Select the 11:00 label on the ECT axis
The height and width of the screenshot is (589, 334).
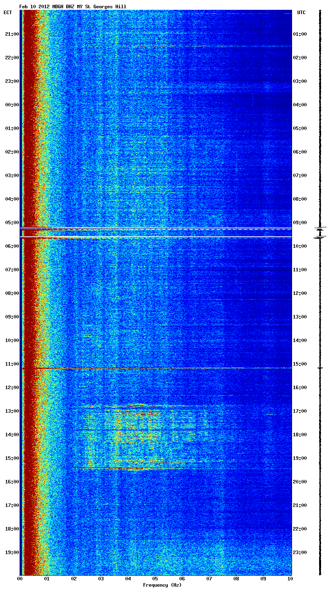12,364
